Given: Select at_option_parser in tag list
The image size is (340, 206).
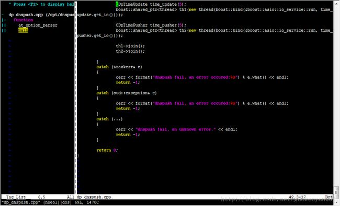Looking at the screenshot, I should pyautogui.click(x=38, y=25).
